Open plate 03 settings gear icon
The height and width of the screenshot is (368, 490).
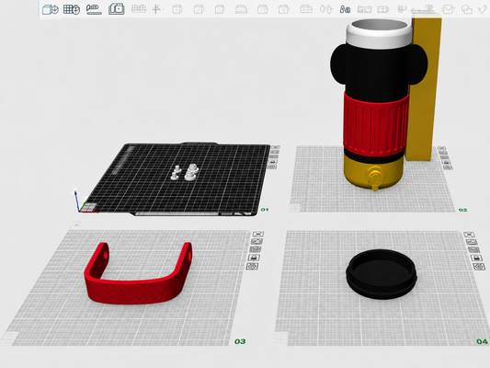(252, 267)
